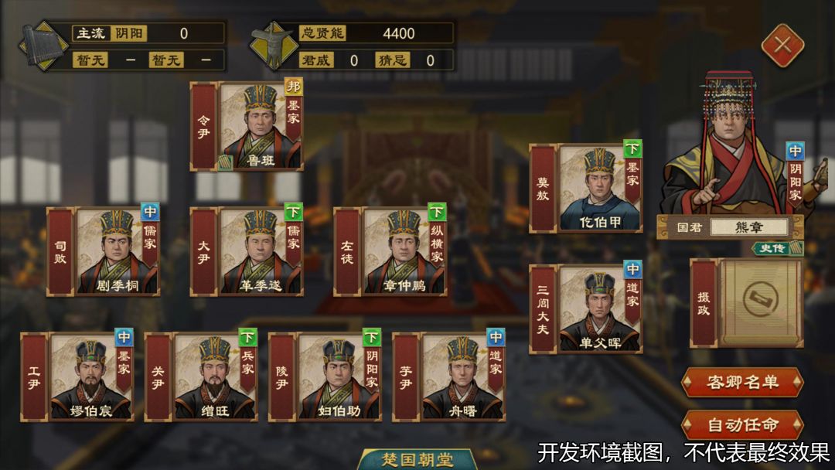The width and height of the screenshot is (835, 470).
Task: Click the ruler 熊章 name field
Action: [748, 227]
